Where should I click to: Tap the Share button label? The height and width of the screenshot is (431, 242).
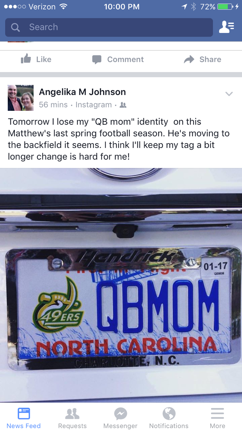click(x=210, y=60)
